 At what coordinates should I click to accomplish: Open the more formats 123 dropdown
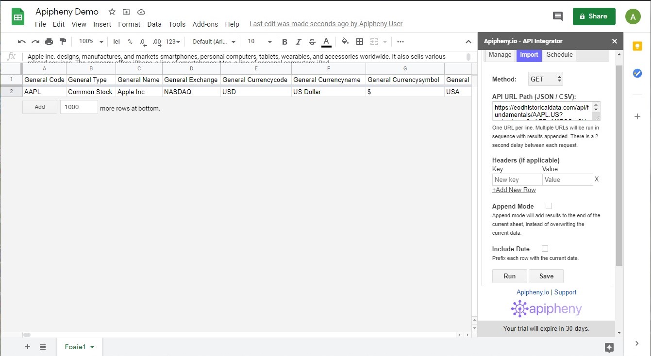(172, 42)
